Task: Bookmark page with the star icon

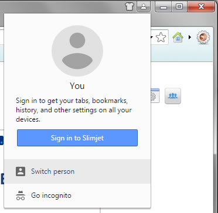Action: [x=161, y=37]
